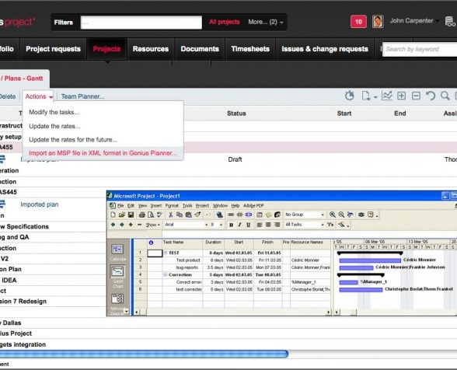Viewport: 457px width, 370px height.
Task: Choose Update the rates... menu entry
Action: pos(54,126)
